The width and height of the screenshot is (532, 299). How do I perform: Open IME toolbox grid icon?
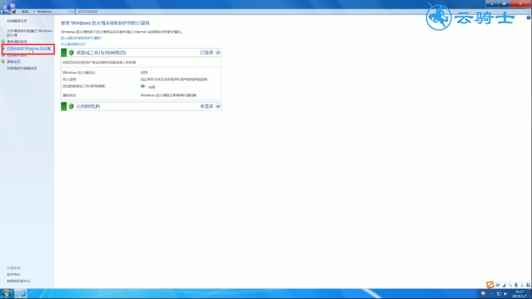pos(528,286)
